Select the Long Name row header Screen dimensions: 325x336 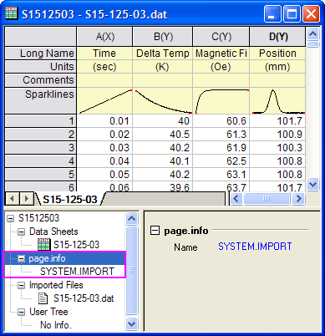[x=41, y=53]
